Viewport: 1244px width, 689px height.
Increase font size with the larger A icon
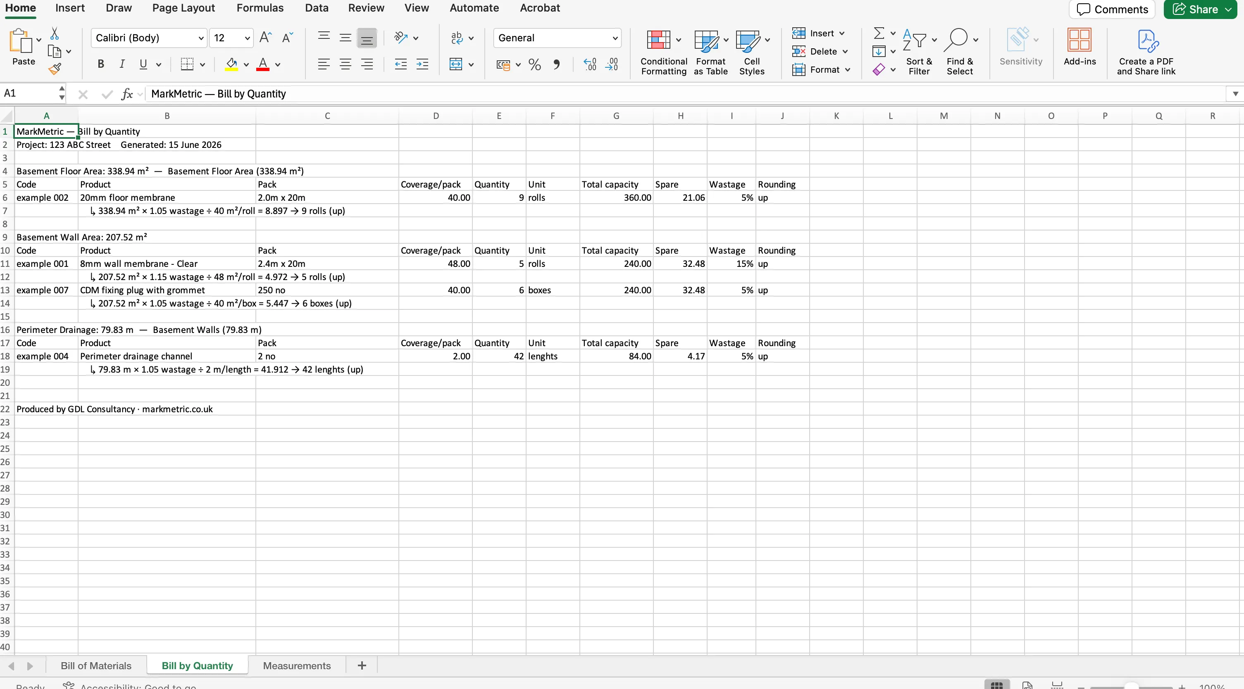tap(266, 38)
